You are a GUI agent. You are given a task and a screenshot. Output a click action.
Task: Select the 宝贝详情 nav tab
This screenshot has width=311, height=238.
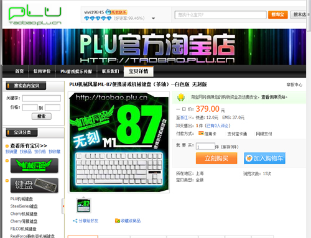(x=139, y=71)
